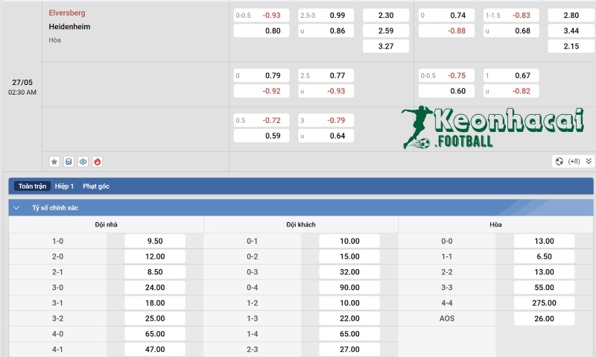This screenshot has width=596, height=357.
Task: Choose AOS odds 26.00
Action: 544,318
